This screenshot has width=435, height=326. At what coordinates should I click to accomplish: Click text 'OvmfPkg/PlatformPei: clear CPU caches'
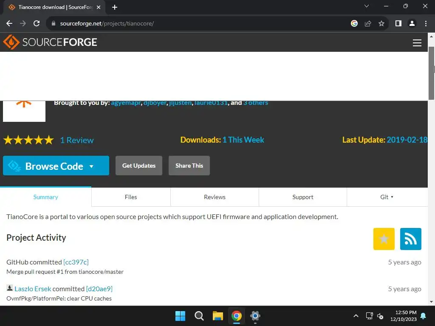pos(59,298)
